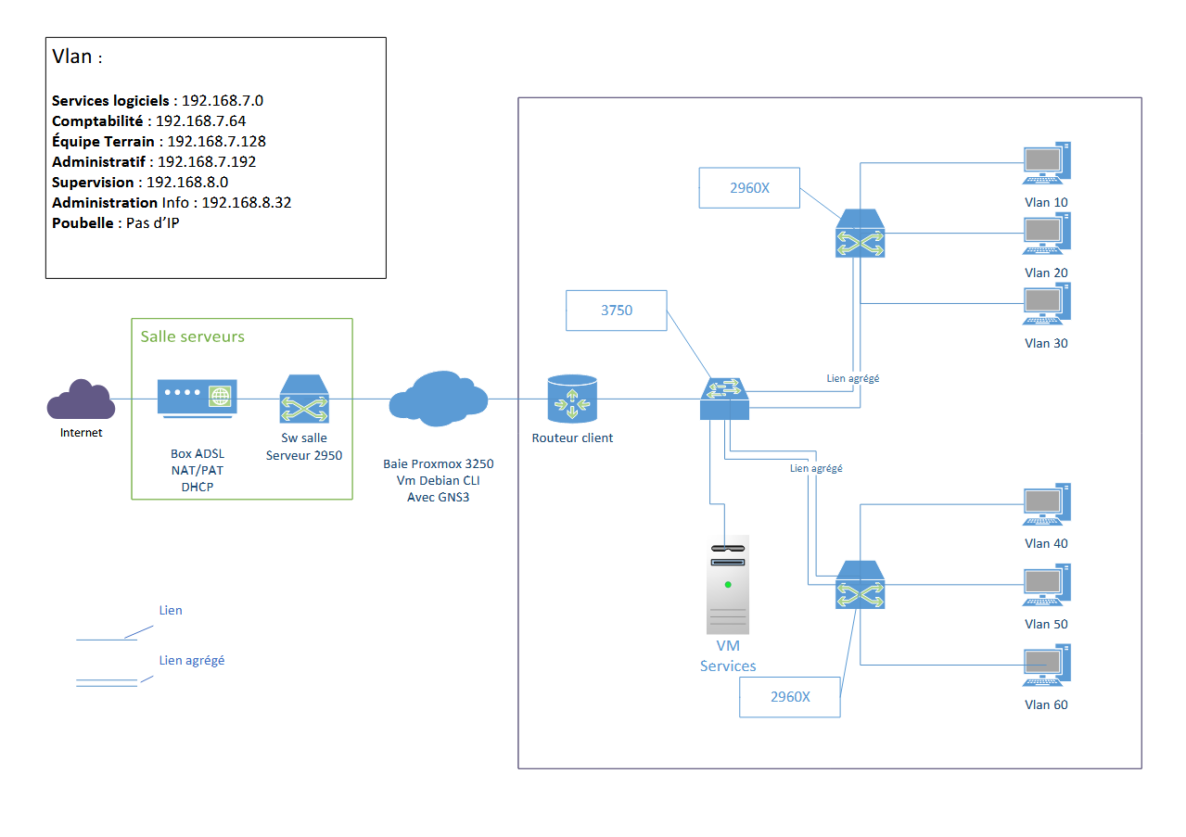
Task: Click the Vlan 40 workstation icon
Action: (1045, 504)
